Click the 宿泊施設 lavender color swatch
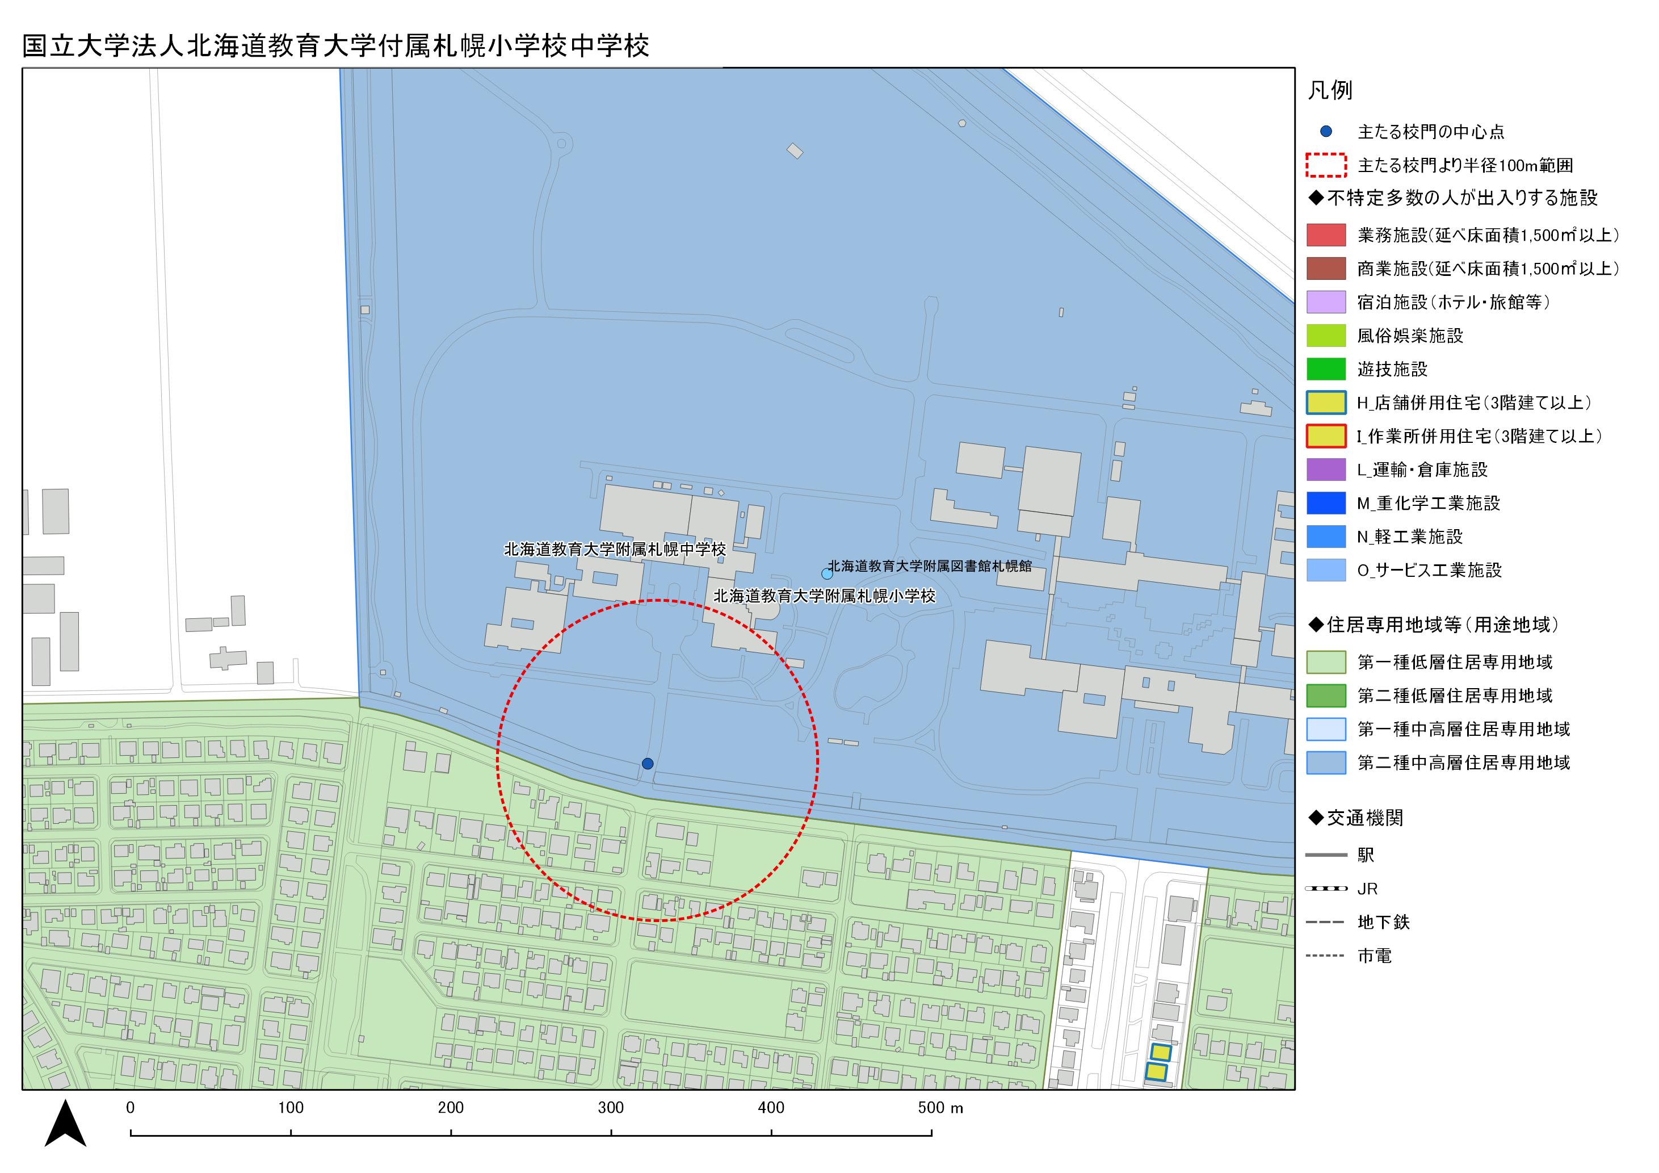1659x1173 pixels. click(1326, 302)
